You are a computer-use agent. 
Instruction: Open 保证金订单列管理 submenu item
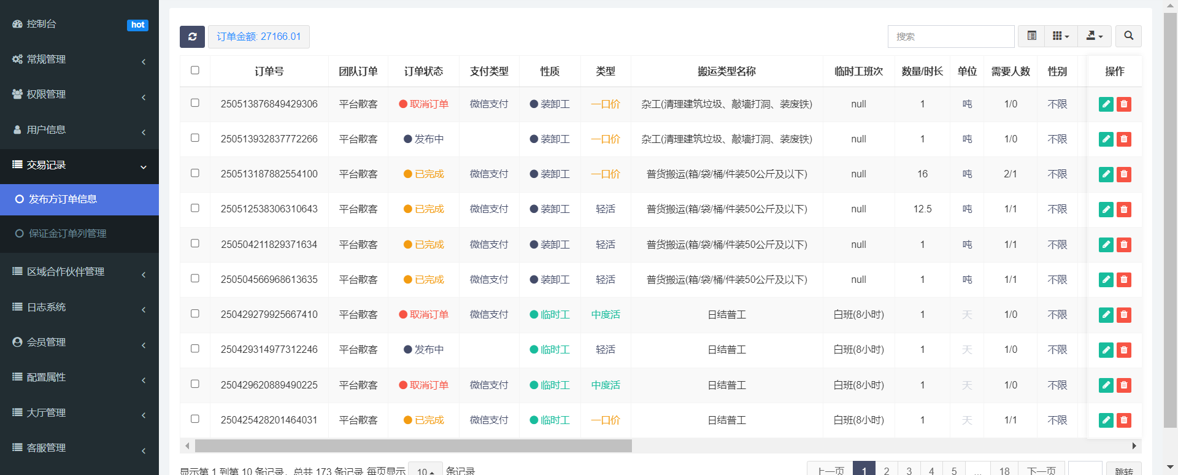pos(79,234)
